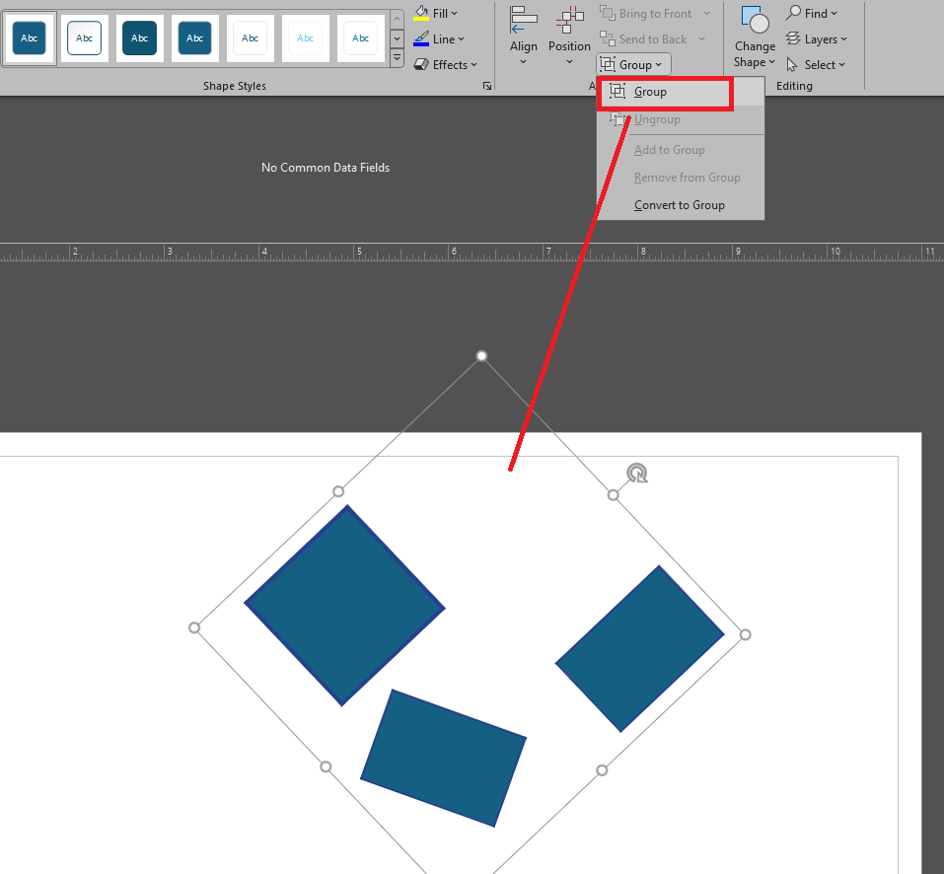Screen dimensions: 944x874
Task: Click the lower-right edge selection handle
Action: coord(602,769)
